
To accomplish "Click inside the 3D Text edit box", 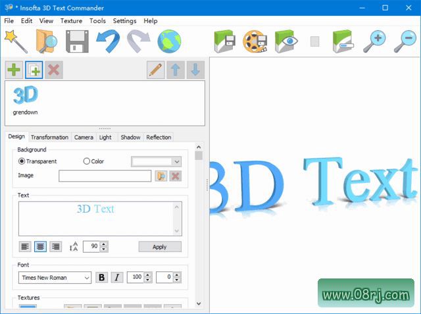I will (x=96, y=219).
